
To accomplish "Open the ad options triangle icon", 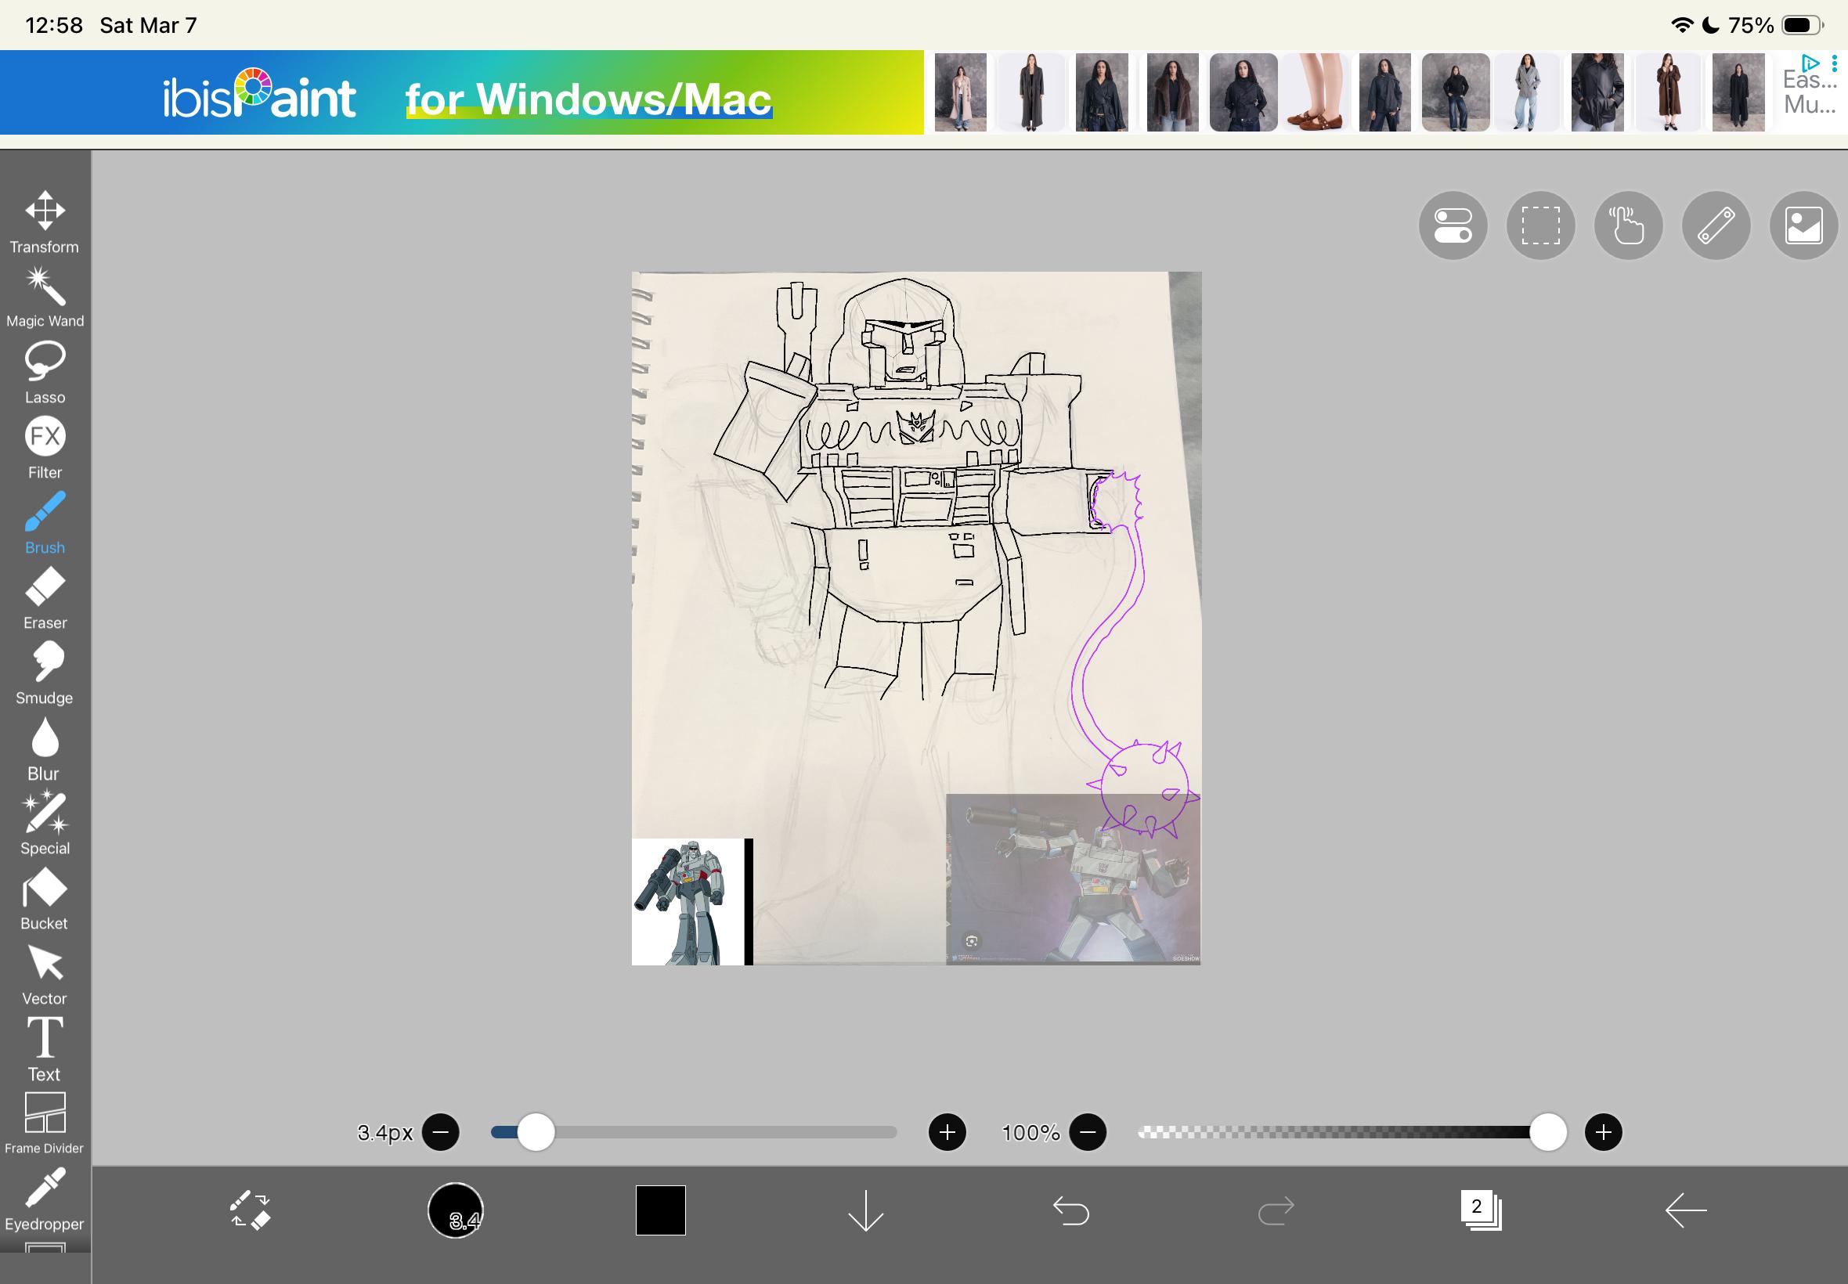I will tap(1810, 62).
